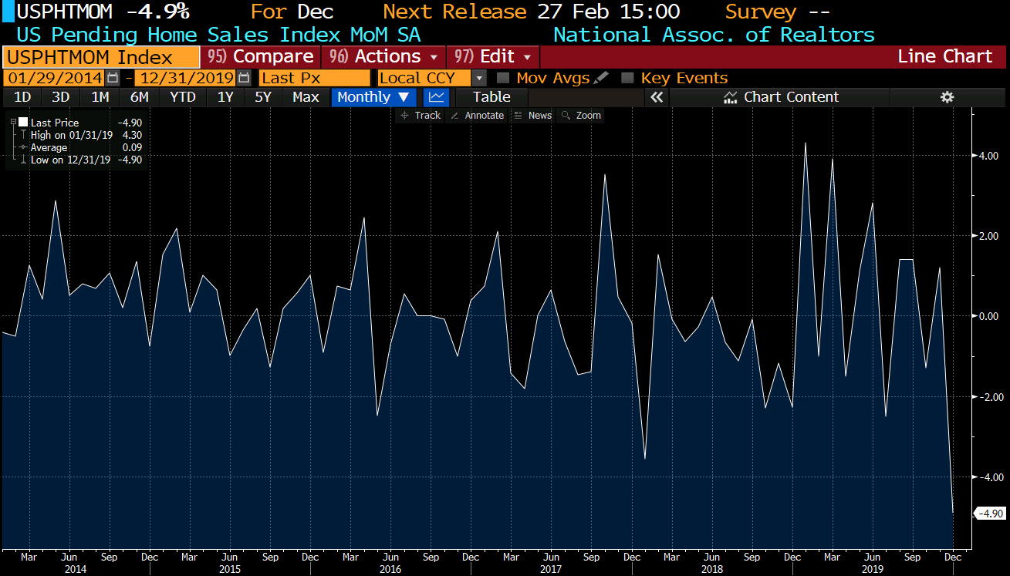Select the Max range

(306, 97)
